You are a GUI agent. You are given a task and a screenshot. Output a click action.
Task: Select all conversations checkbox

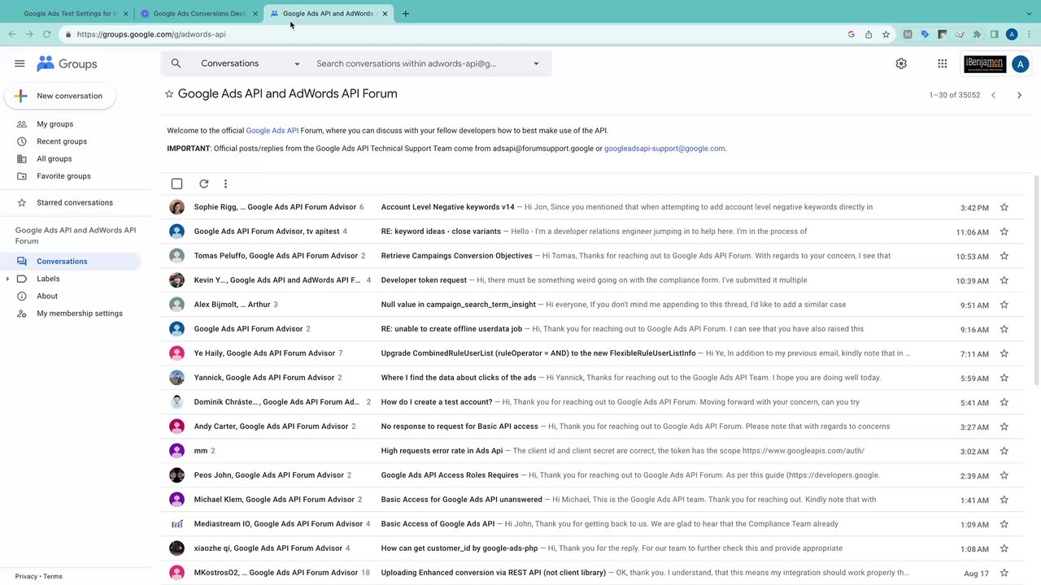click(176, 184)
